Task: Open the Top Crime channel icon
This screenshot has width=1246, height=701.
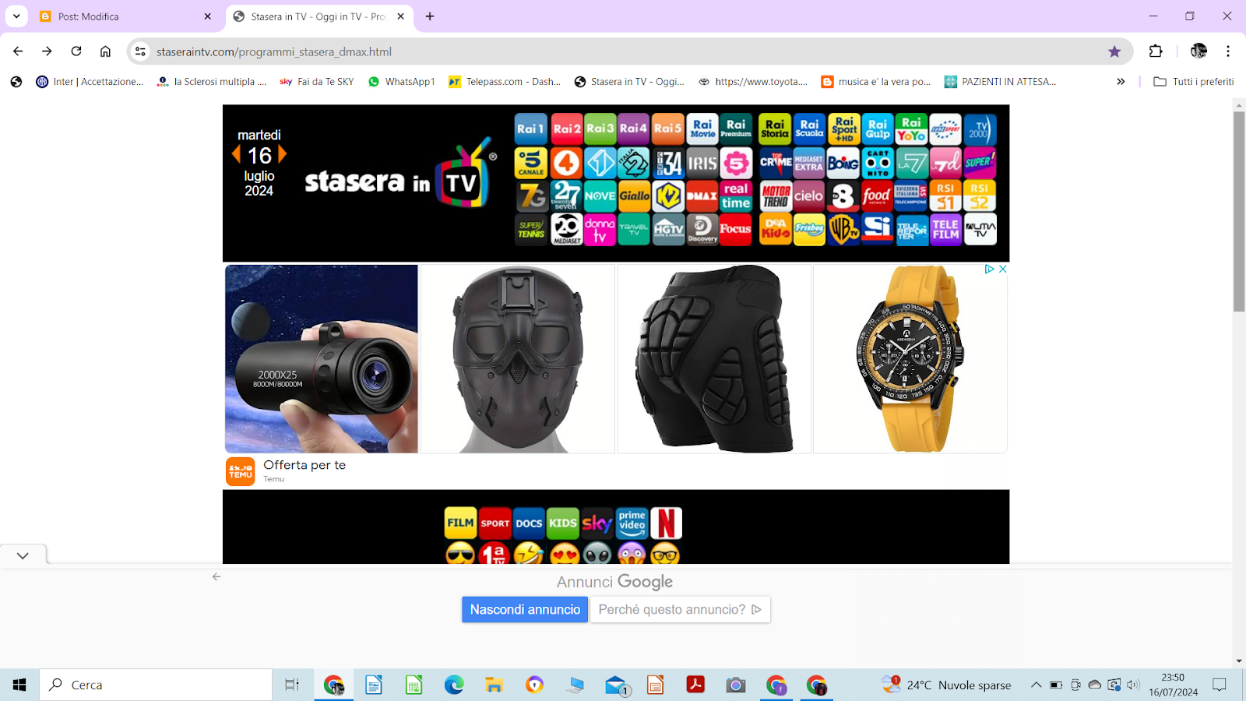Action: pos(775,163)
